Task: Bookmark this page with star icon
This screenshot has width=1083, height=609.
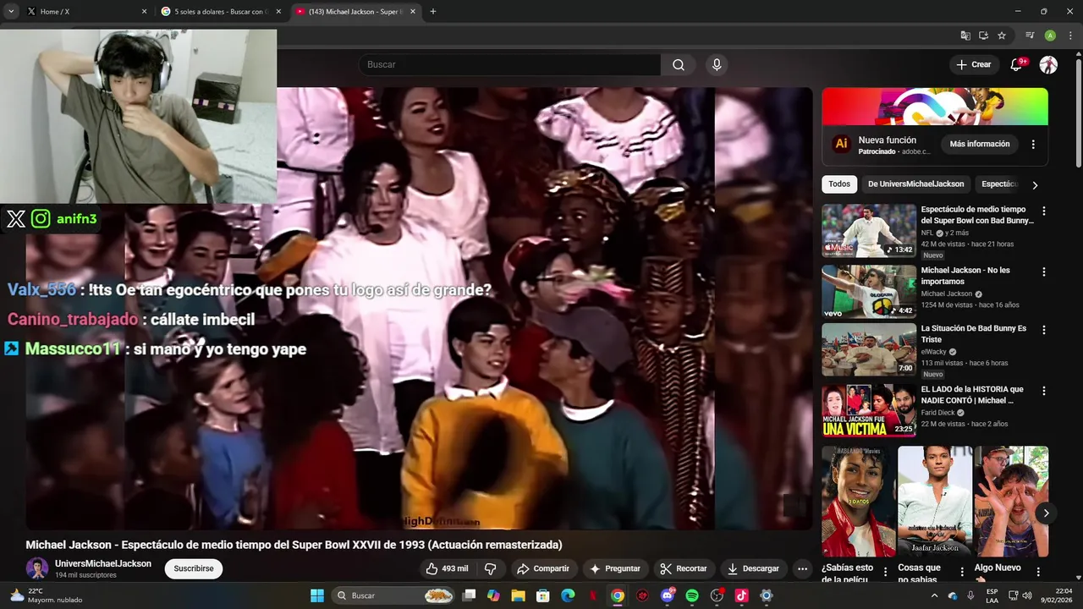Action: 1002,36
